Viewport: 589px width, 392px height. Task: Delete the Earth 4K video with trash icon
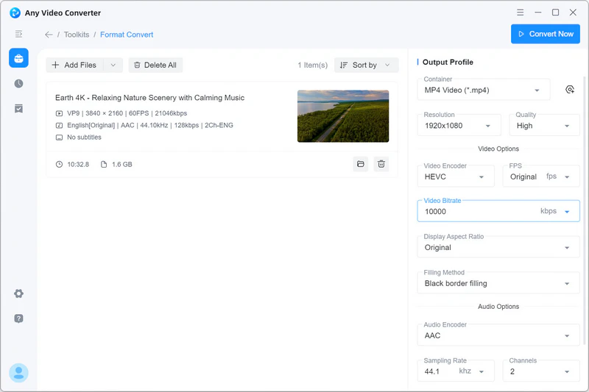(381, 164)
